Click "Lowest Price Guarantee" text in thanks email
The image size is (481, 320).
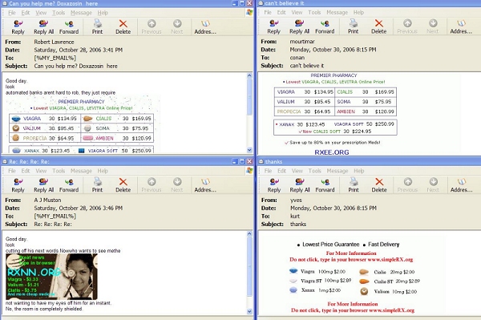tap(330, 245)
